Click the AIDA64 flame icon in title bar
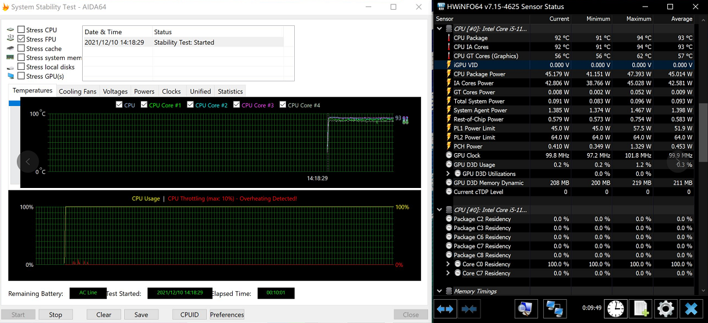 (6, 6)
